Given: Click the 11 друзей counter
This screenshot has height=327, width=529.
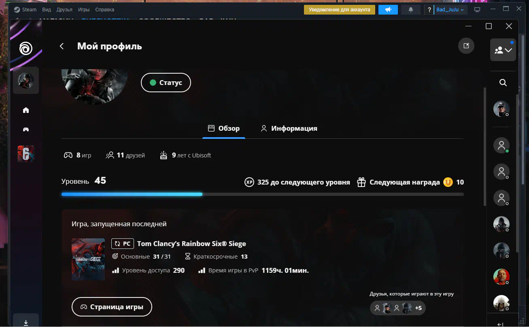Looking at the screenshot, I should (x=125, y=155).
